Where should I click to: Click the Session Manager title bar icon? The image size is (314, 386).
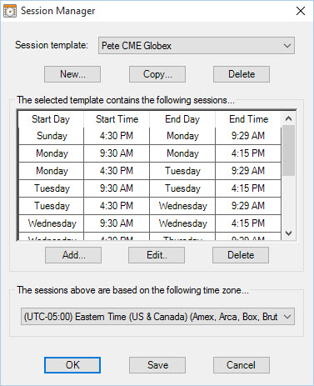click(x=10, y=11)
